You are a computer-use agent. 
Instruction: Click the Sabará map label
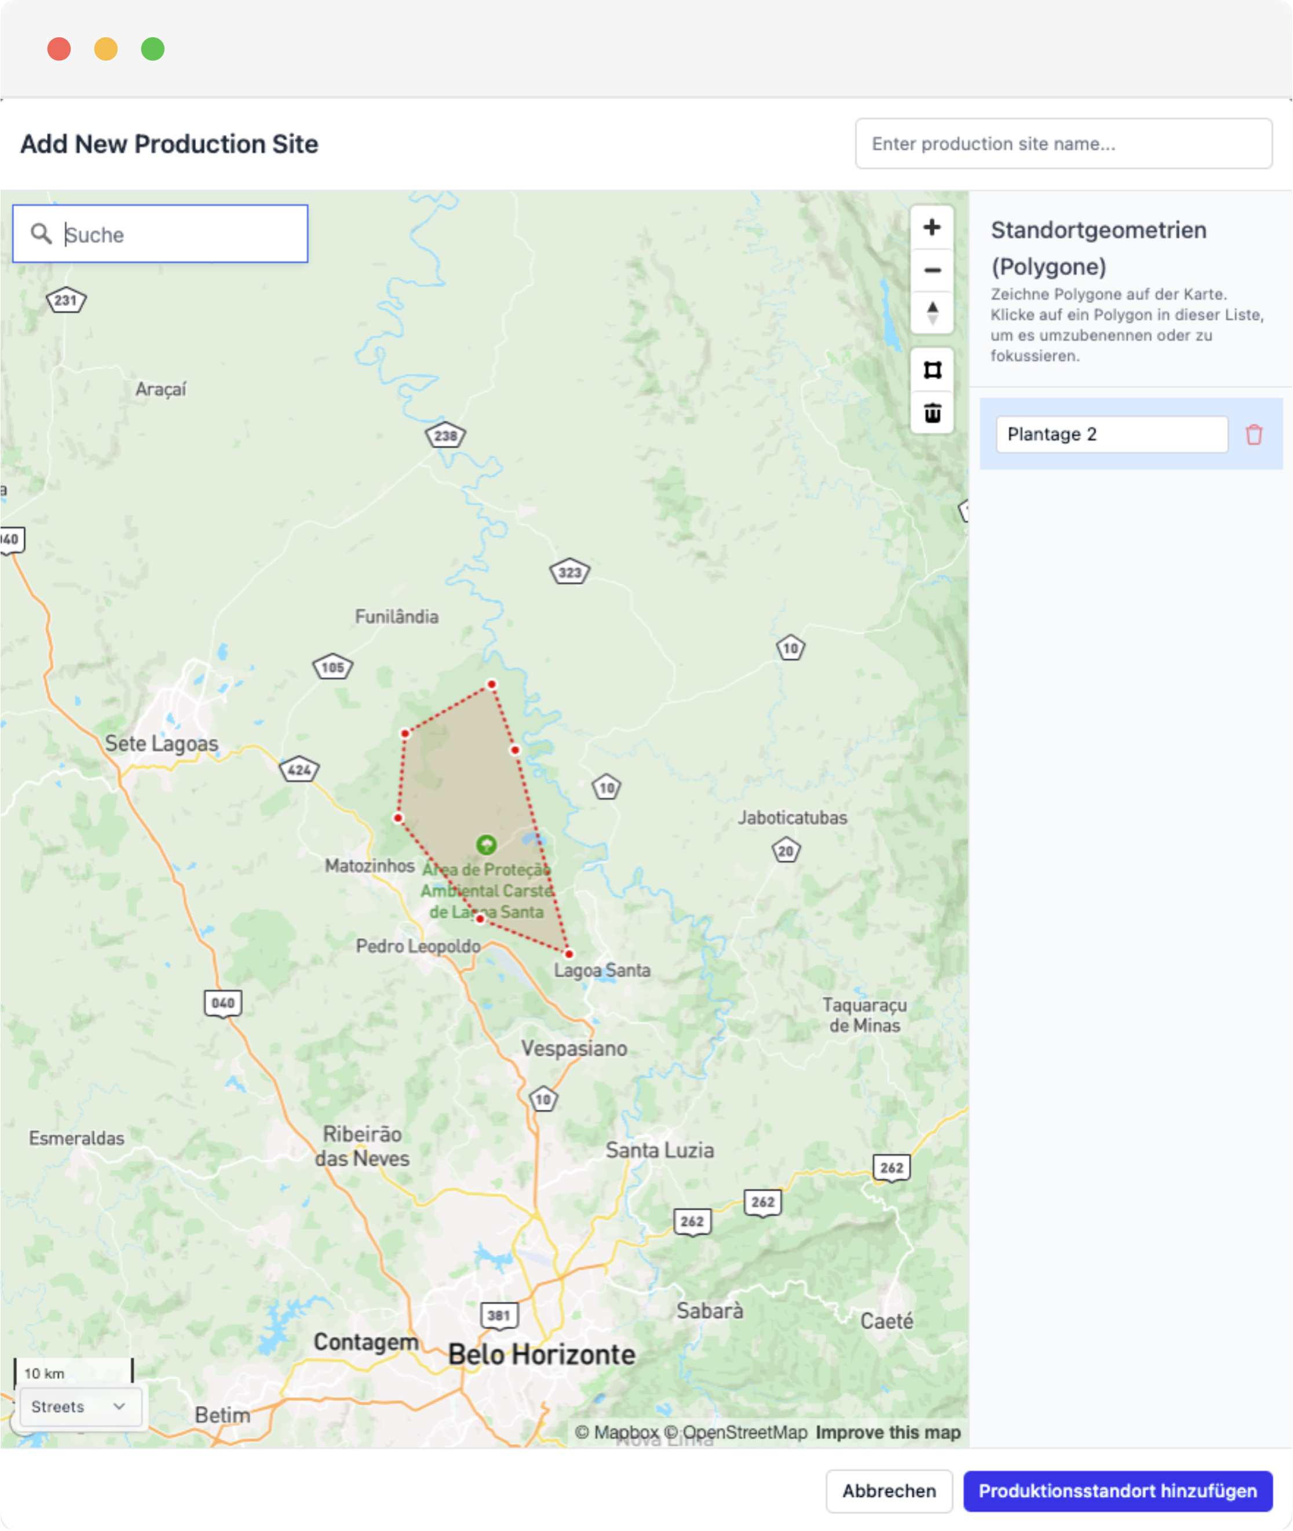[710, 1310]
